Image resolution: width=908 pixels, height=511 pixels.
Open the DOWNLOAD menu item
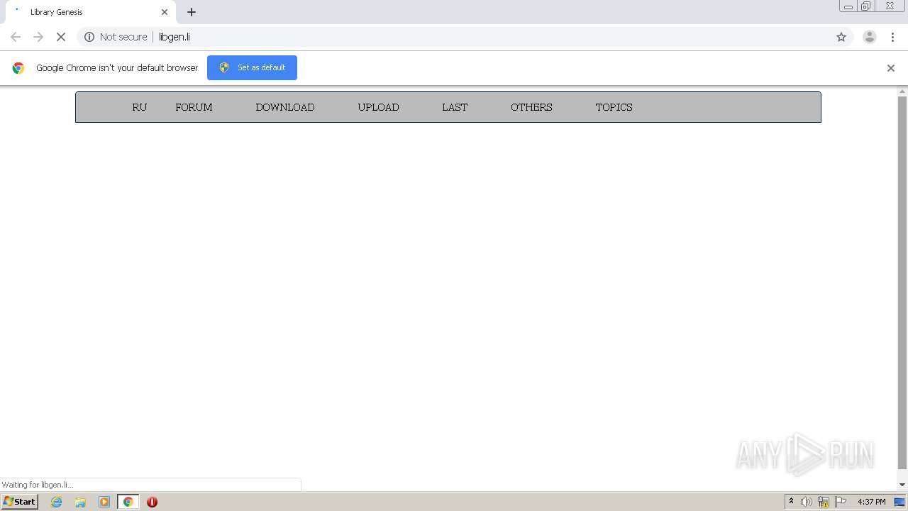point(285,107)
